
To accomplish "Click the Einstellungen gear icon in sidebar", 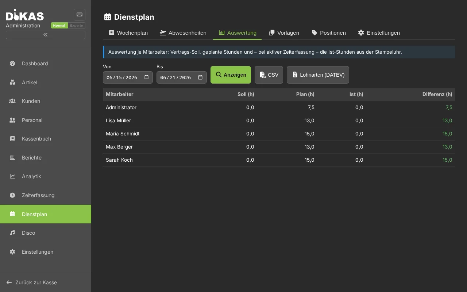I will tap(12, 252).
